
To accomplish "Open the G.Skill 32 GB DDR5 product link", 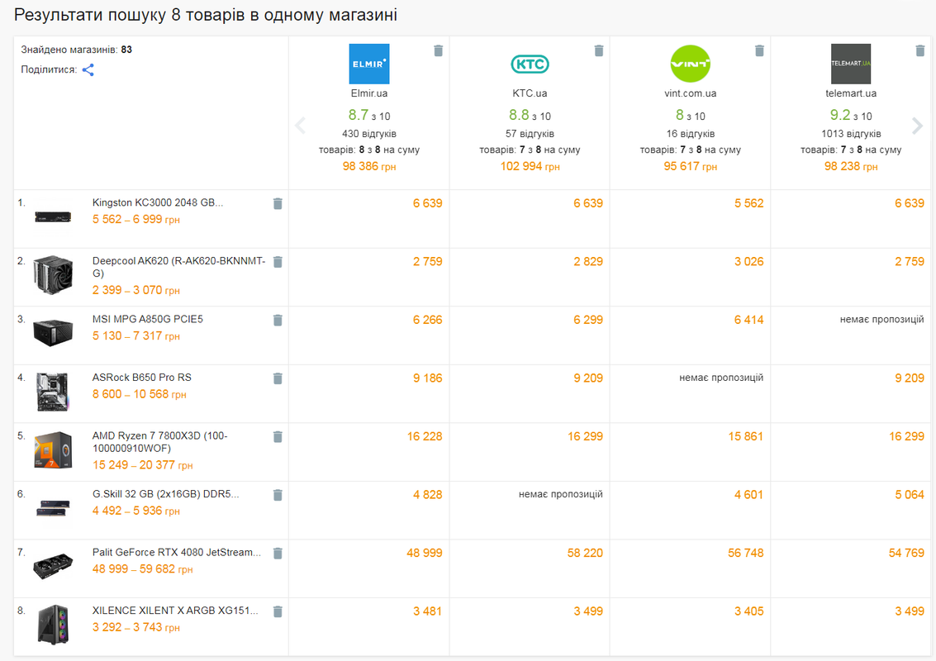I will coord(165,494).
